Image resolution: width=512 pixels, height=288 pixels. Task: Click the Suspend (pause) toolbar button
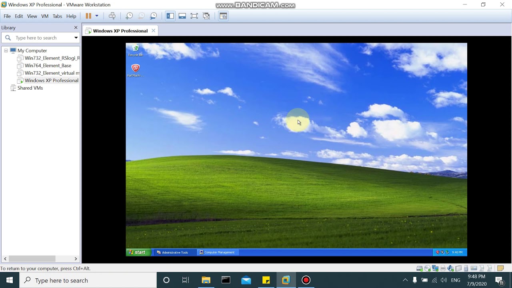tap(88, 16)
